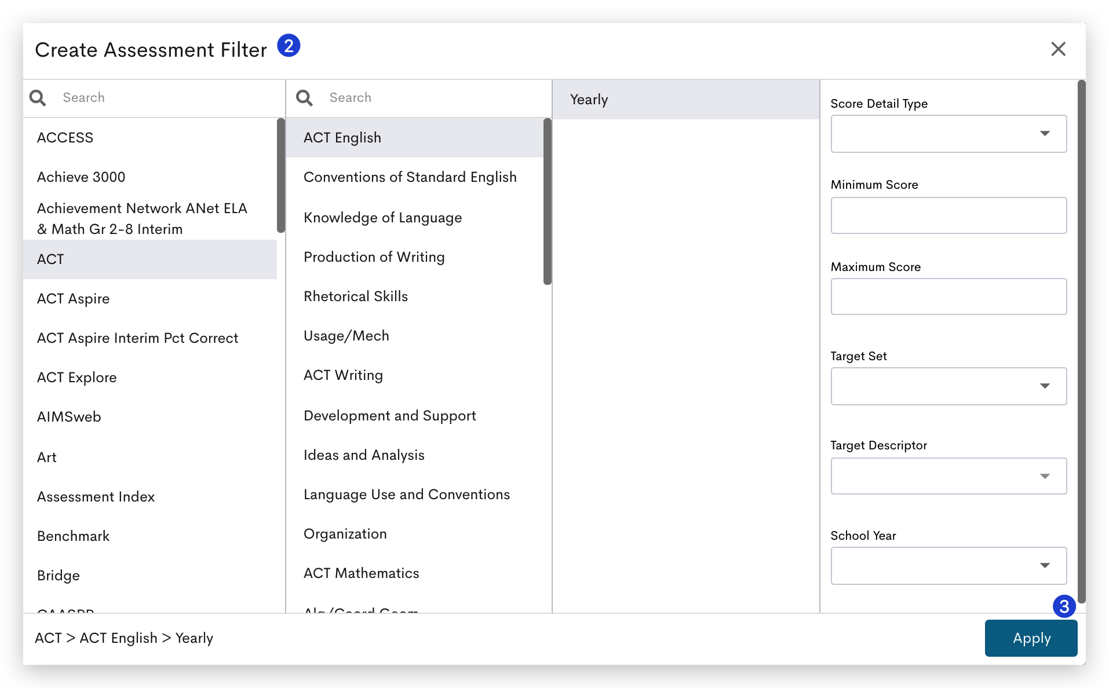1109x688 pixels.
Task: Select ACT Writing subject
Action: point(415,375)
